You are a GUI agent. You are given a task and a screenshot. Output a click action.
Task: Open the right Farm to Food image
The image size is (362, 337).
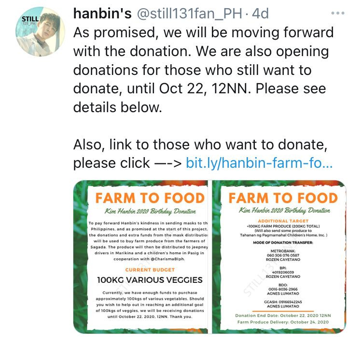[x=279, y=257]
